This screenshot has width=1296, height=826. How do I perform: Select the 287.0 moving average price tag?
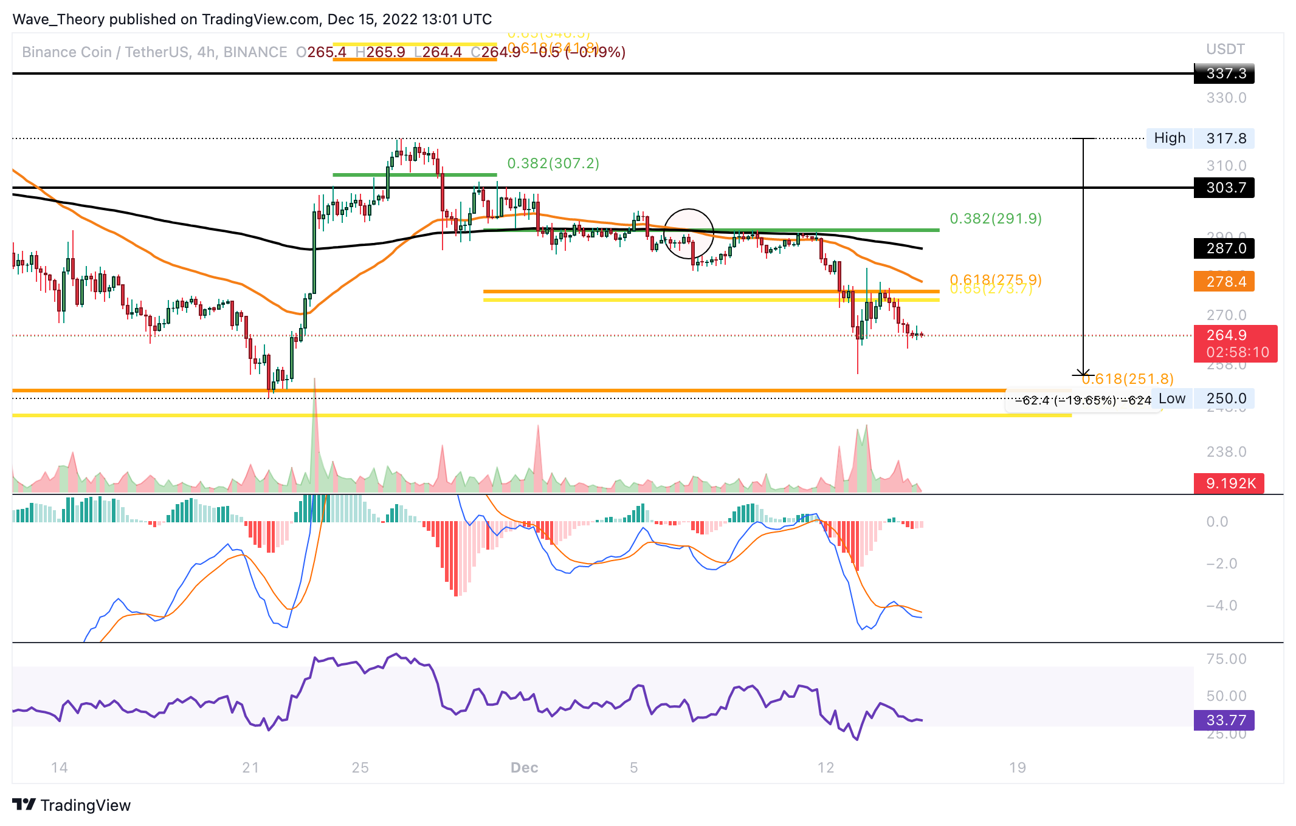click(x=1225, y=248)
